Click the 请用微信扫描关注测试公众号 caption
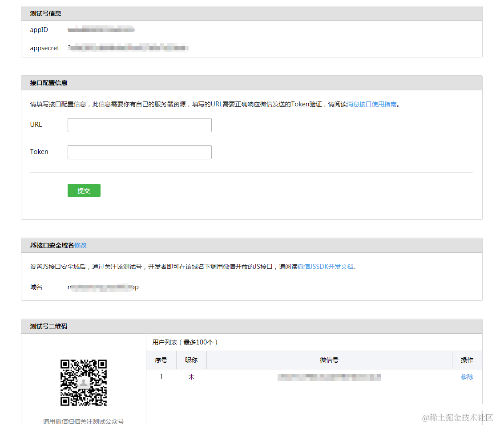Viewport: 496px width, 425px height. [x=84, y=421]
